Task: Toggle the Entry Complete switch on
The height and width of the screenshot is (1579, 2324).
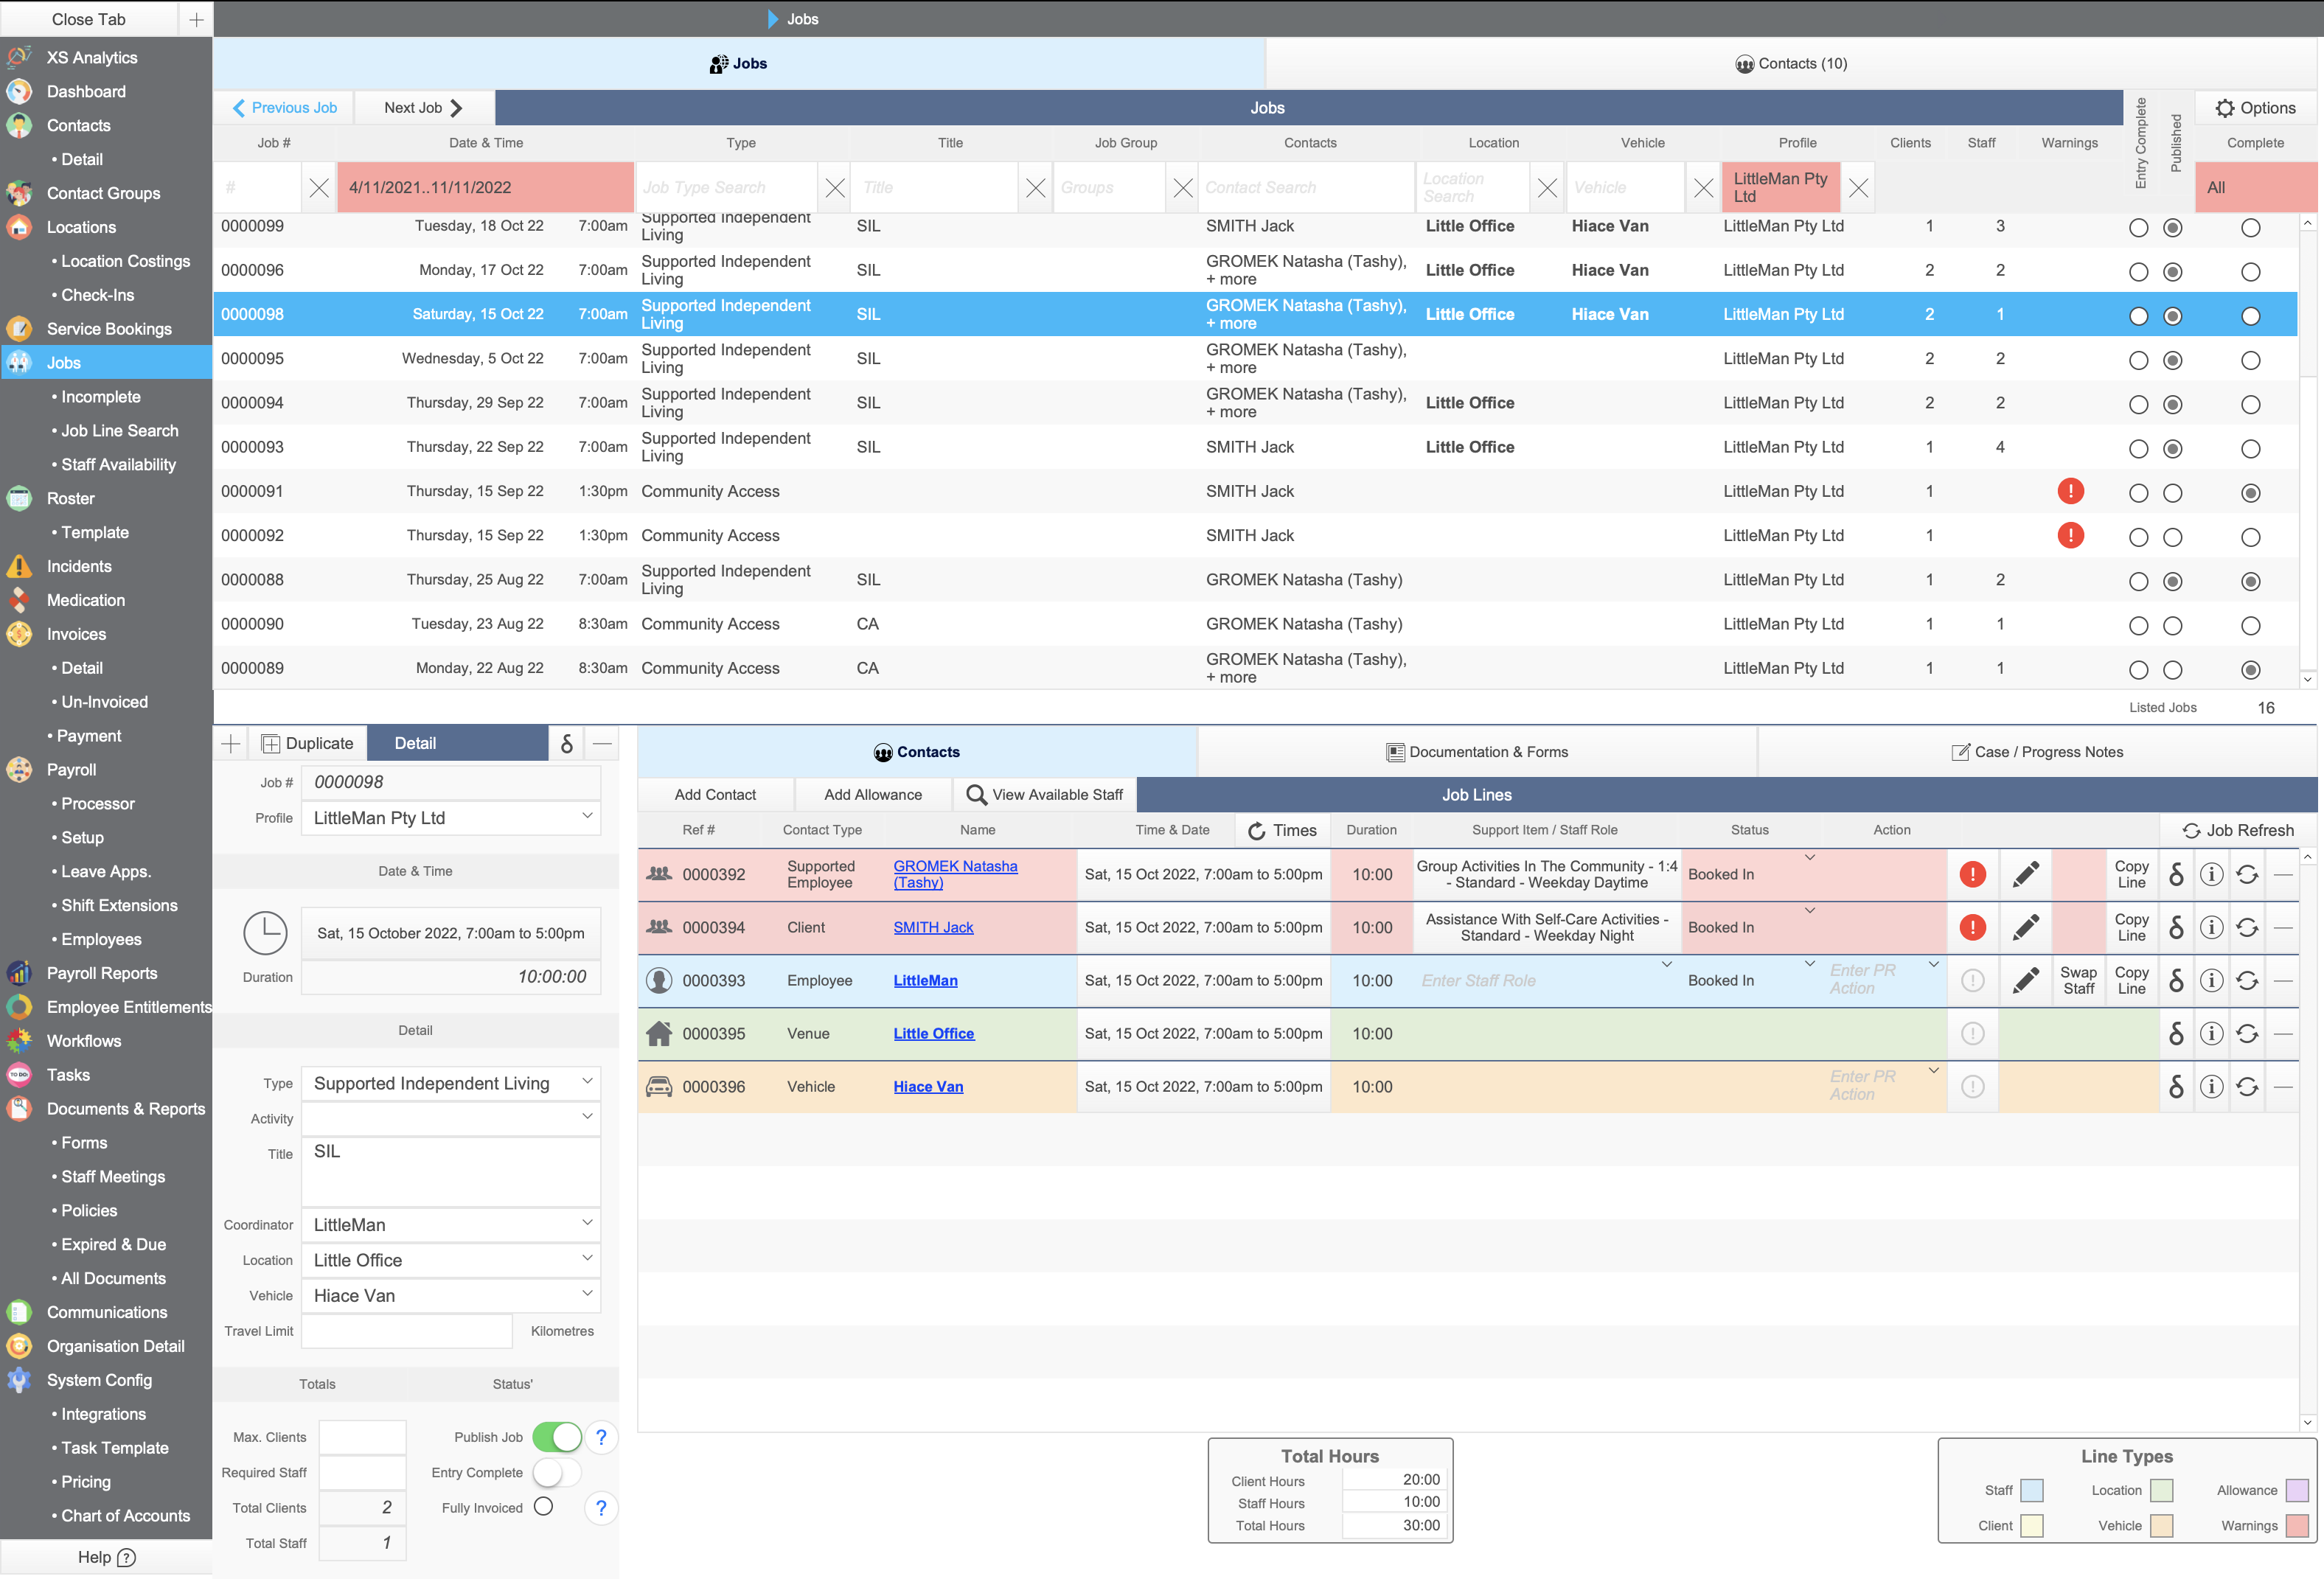Action: tap(557, 1473)
